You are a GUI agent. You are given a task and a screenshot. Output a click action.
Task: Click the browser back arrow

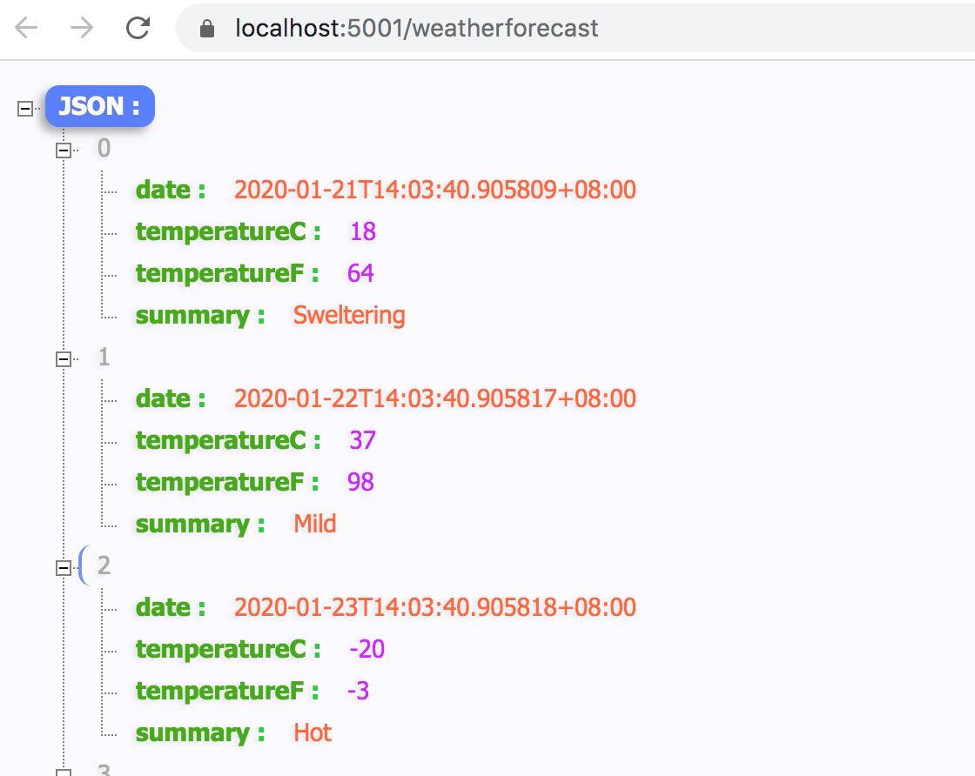pyautogui.click(x=27, y=28)
